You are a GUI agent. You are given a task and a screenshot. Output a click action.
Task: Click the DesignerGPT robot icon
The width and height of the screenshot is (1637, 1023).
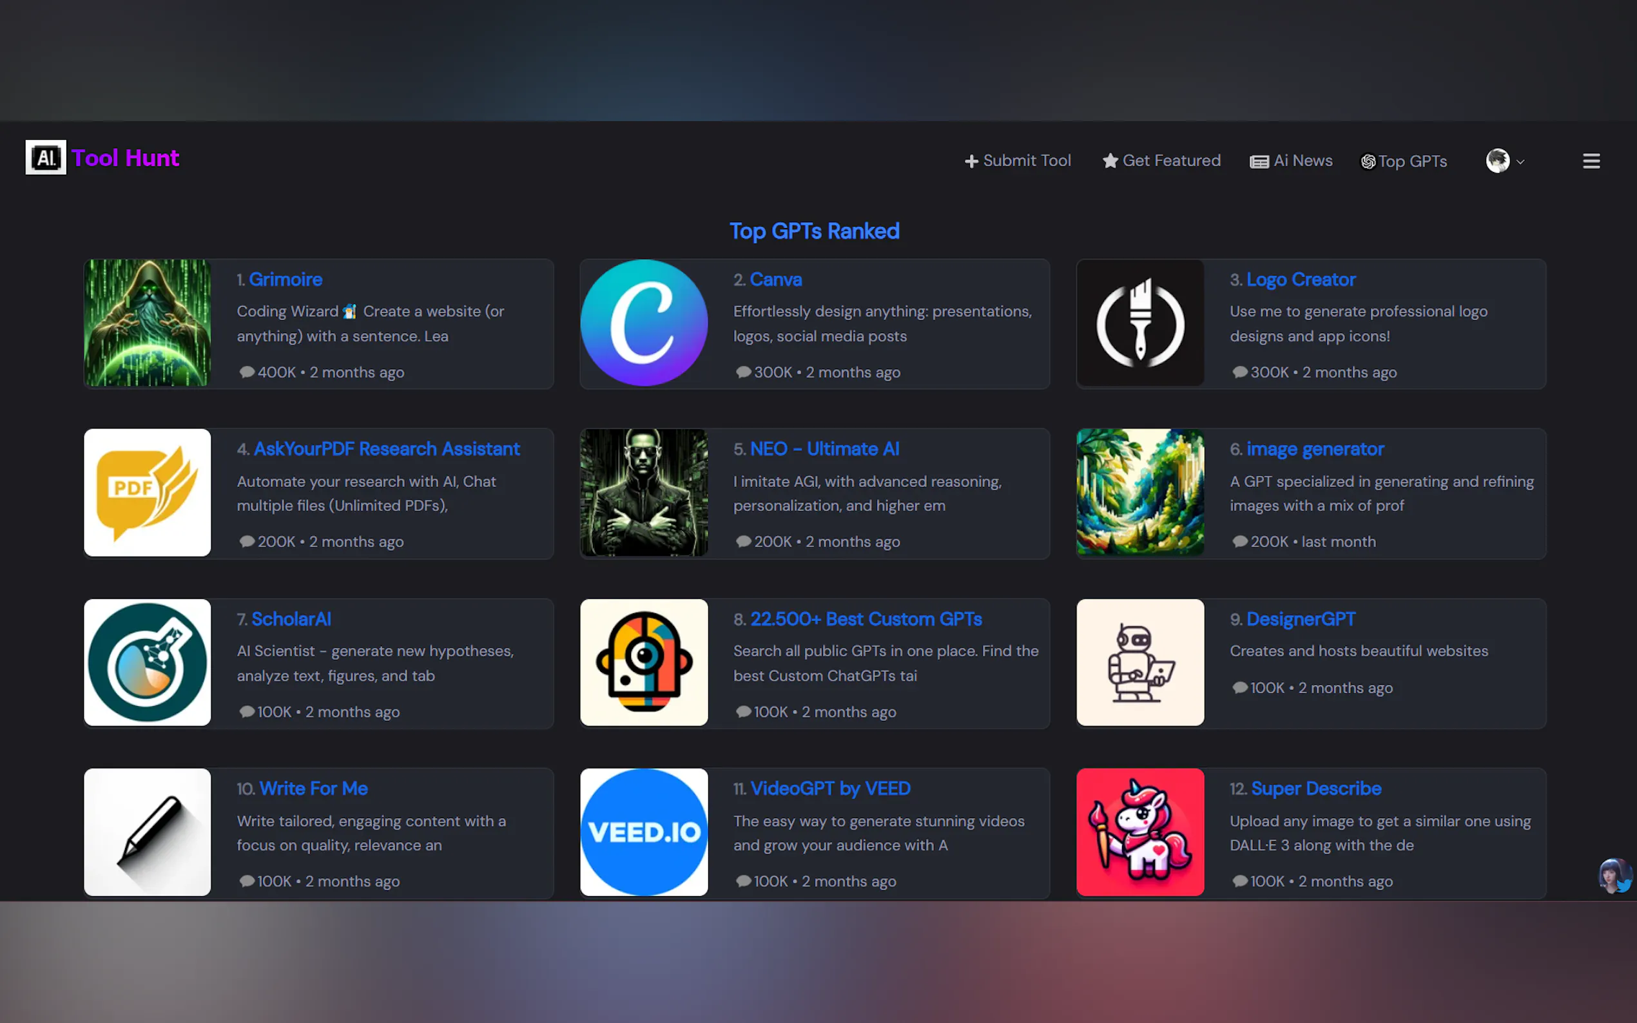(x=1140, y=662)
